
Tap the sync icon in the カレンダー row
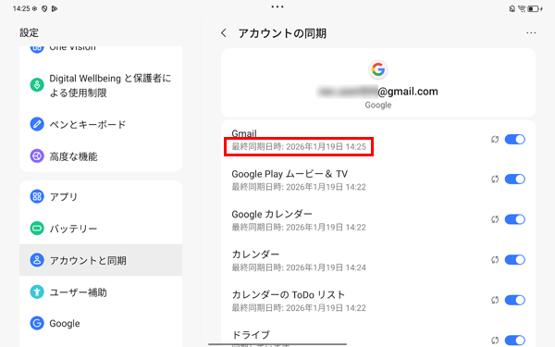point(495,260)
